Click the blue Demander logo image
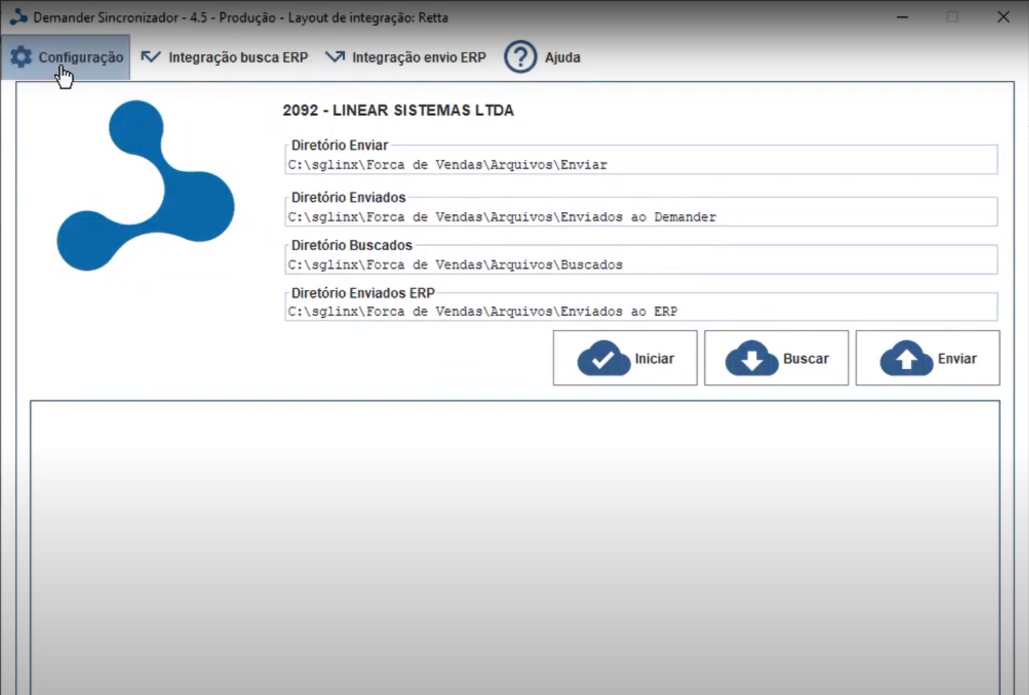The image size is (1029, 695). tap(146, 186)
